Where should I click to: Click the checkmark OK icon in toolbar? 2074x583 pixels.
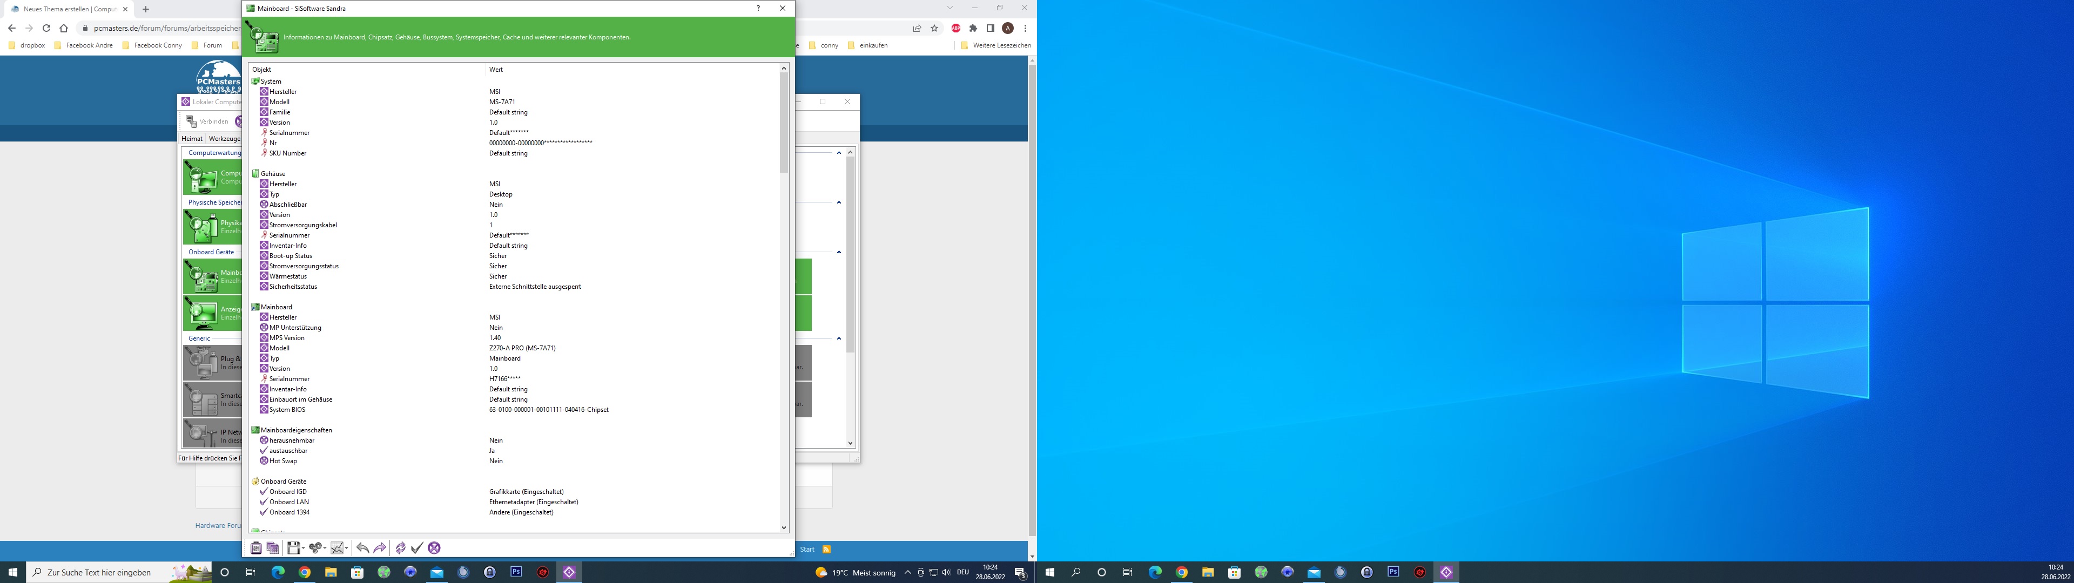click(417, 547)
